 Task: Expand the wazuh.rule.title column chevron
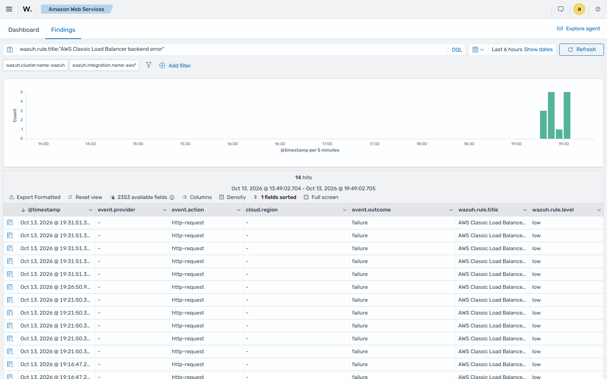pyautogui.click(x=525, y=210)
